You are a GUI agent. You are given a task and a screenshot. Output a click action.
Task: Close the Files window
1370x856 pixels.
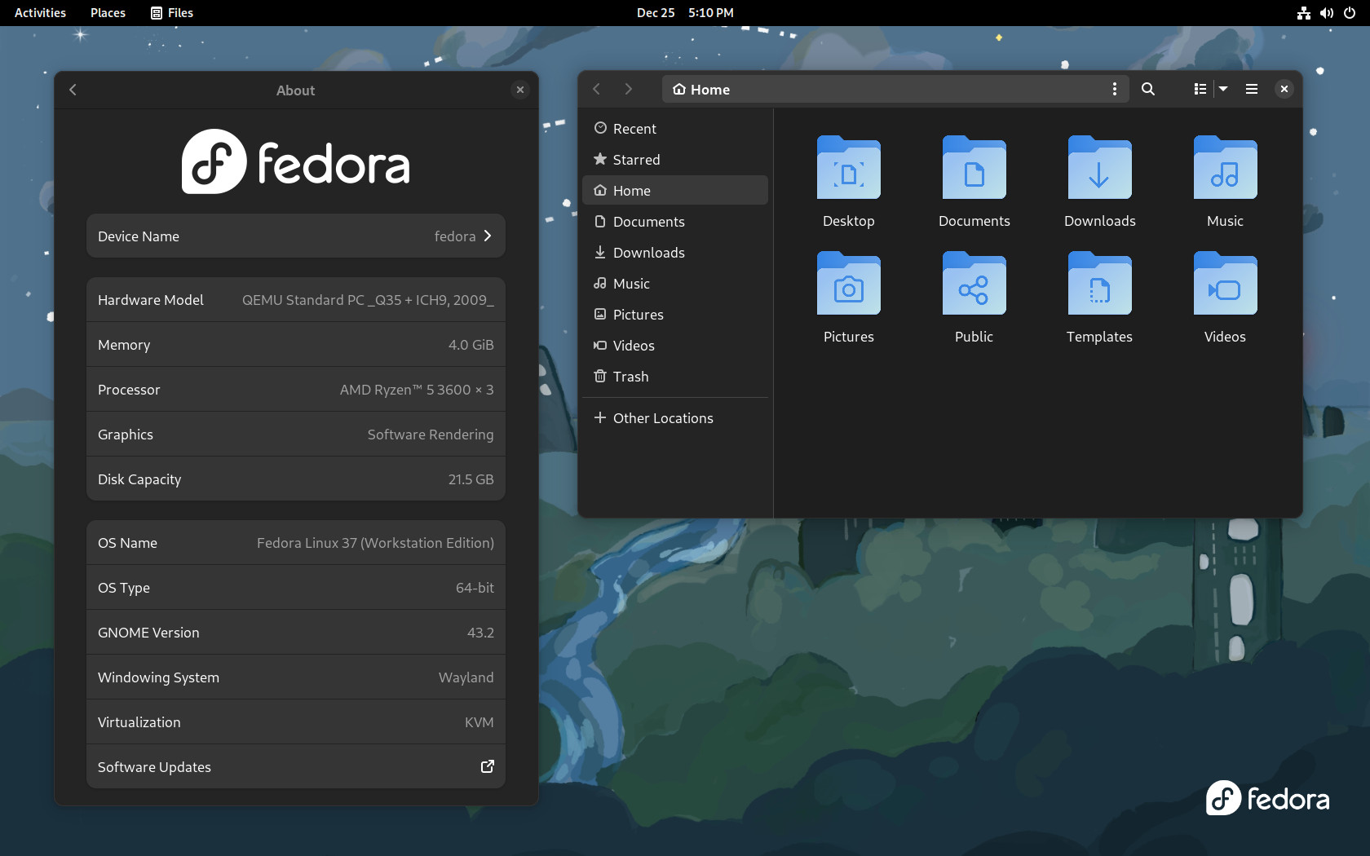(x=1284, y=89)
